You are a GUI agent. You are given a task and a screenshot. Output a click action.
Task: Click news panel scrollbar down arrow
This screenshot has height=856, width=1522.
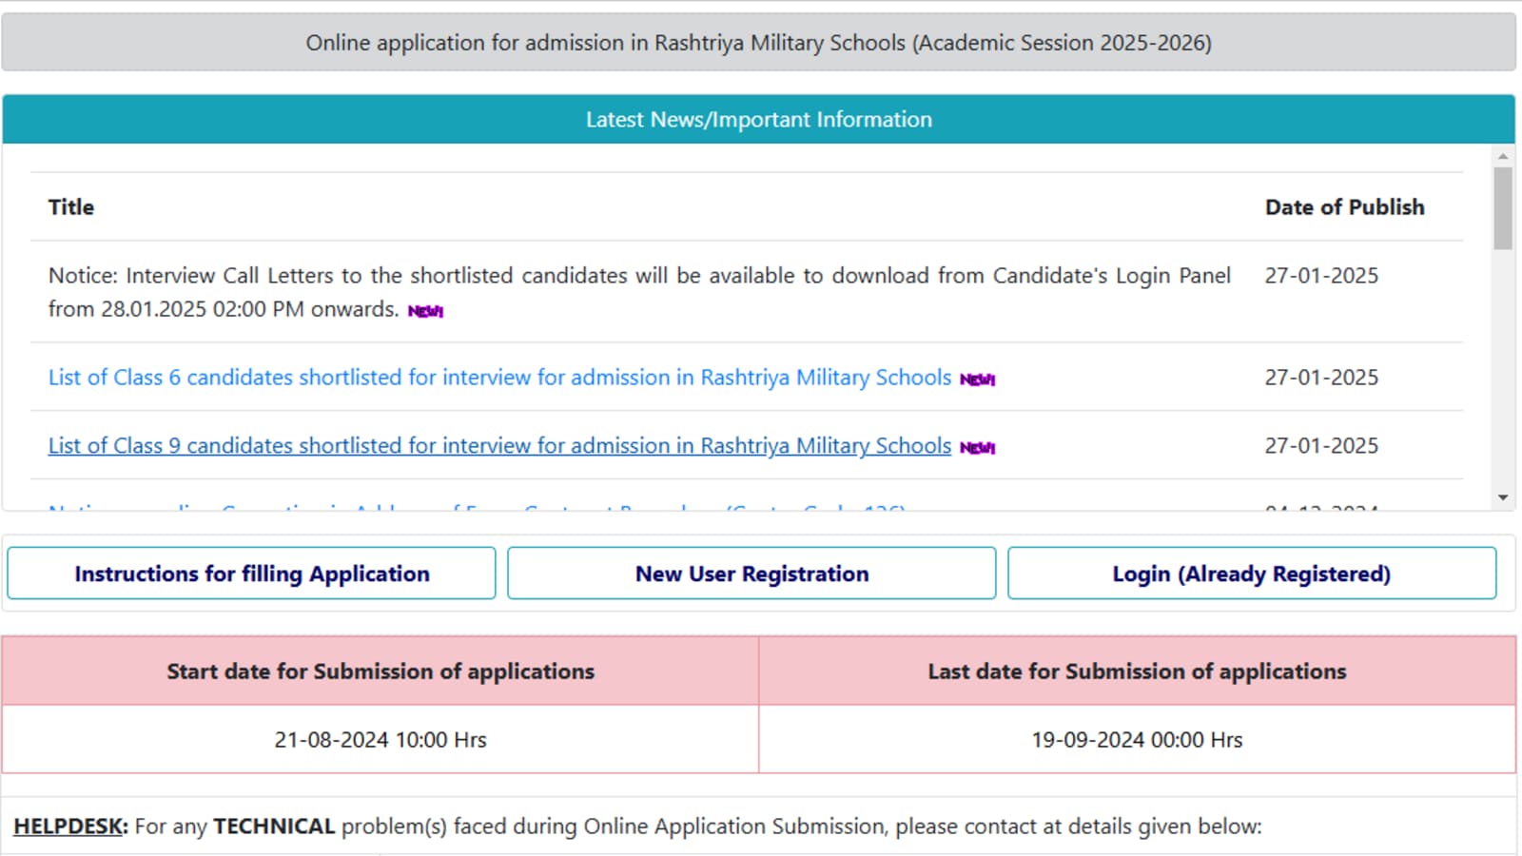(x=1503, y=497)
